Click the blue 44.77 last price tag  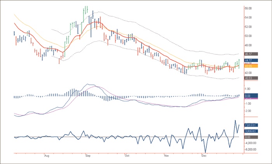[x=249, y=60]
